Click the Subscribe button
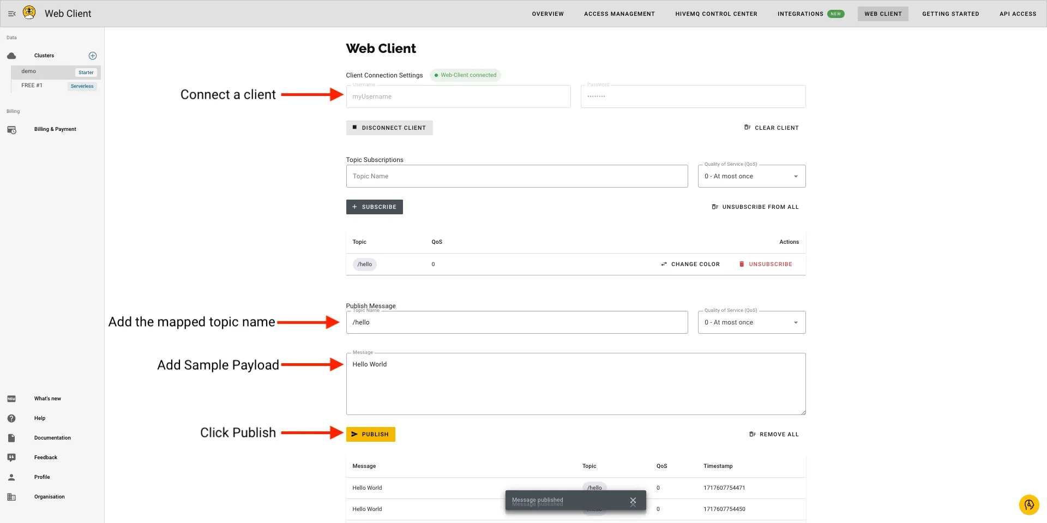Screen dimensions: 1047x523 tap(375, 207)
